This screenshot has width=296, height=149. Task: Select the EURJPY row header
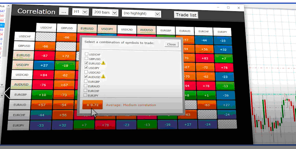click(18, 125)
